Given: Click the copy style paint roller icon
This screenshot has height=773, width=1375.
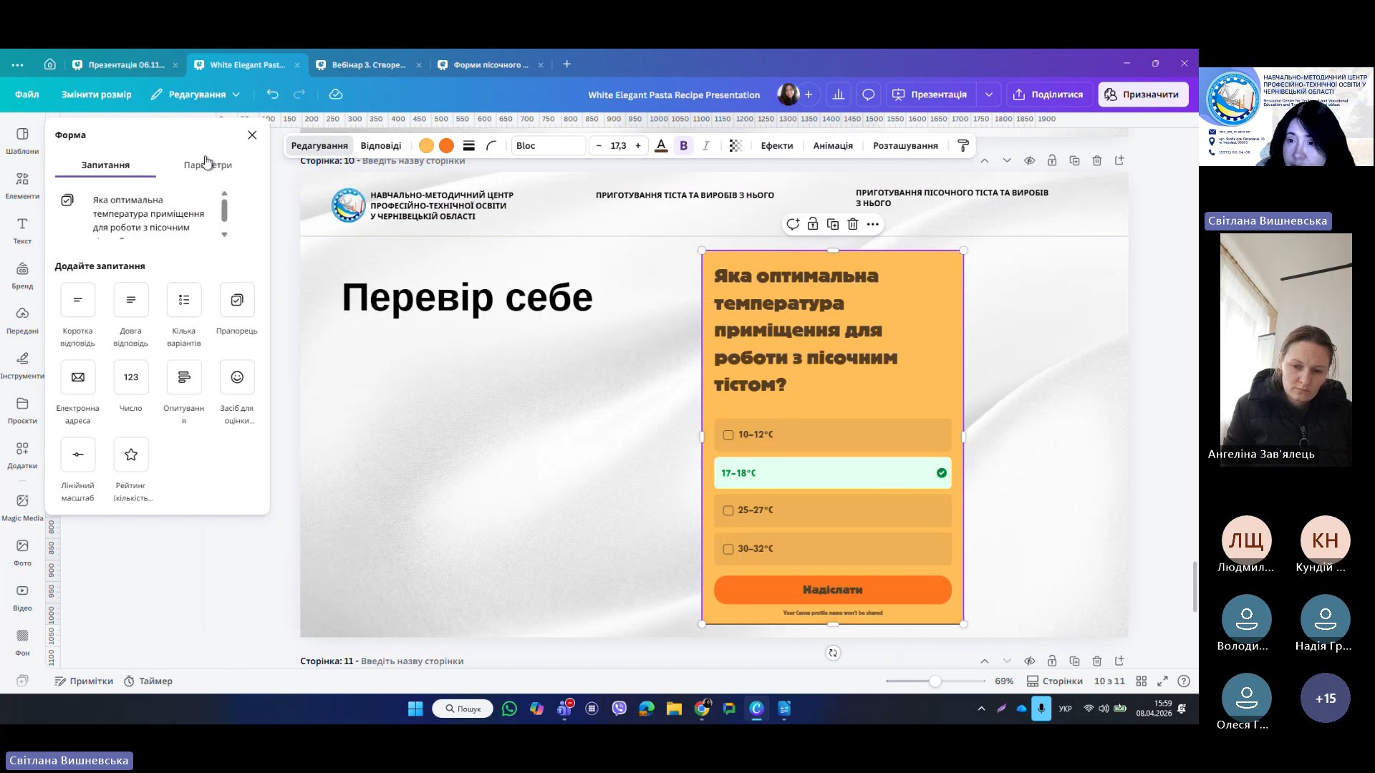Looking at the screenshot, I should pos(963,145).
